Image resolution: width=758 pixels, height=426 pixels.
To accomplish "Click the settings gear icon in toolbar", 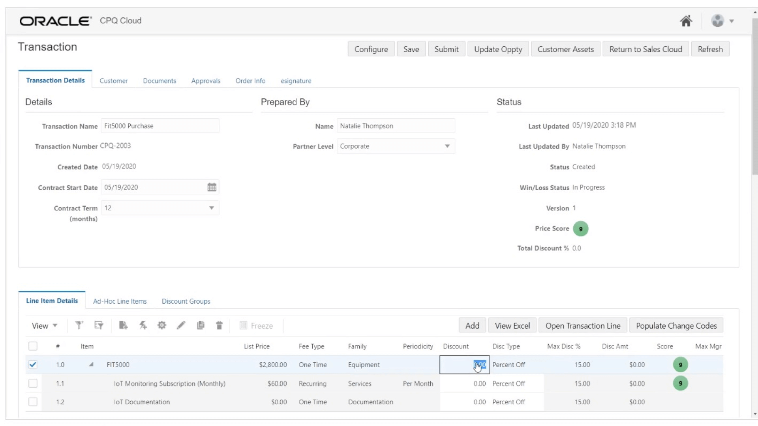I will [161, 325].
